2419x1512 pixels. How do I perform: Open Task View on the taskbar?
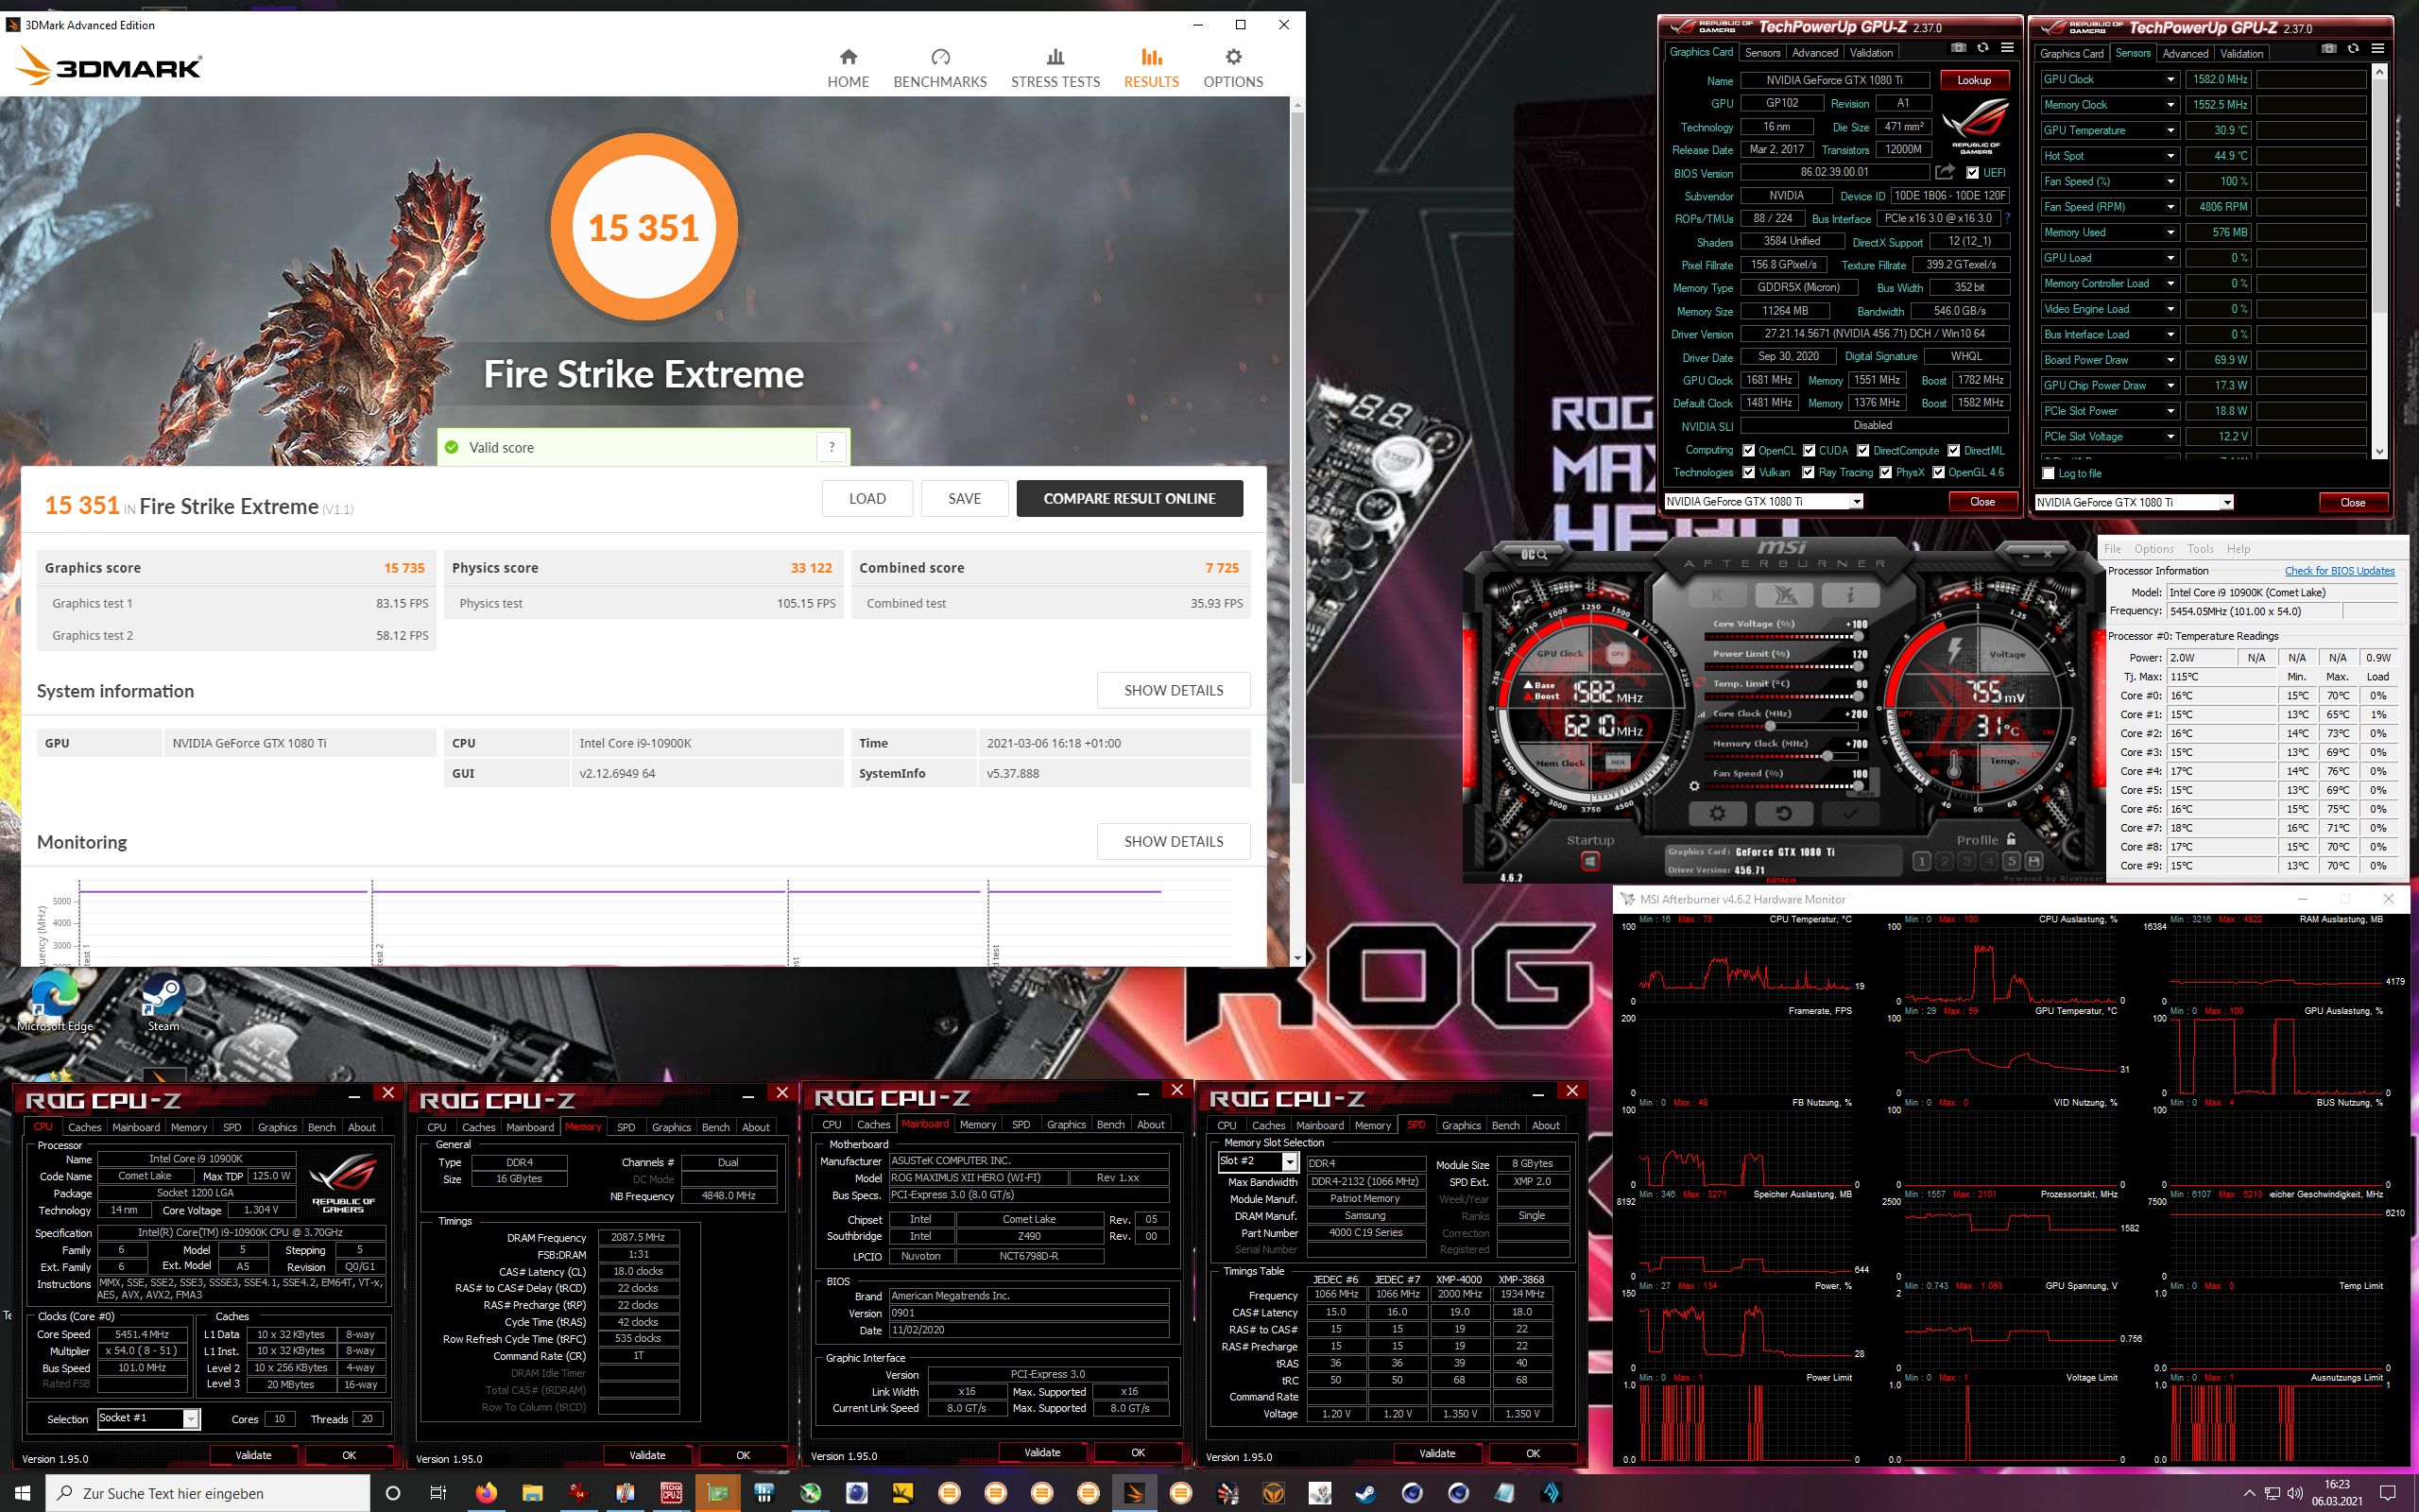tap(437, 1493)
